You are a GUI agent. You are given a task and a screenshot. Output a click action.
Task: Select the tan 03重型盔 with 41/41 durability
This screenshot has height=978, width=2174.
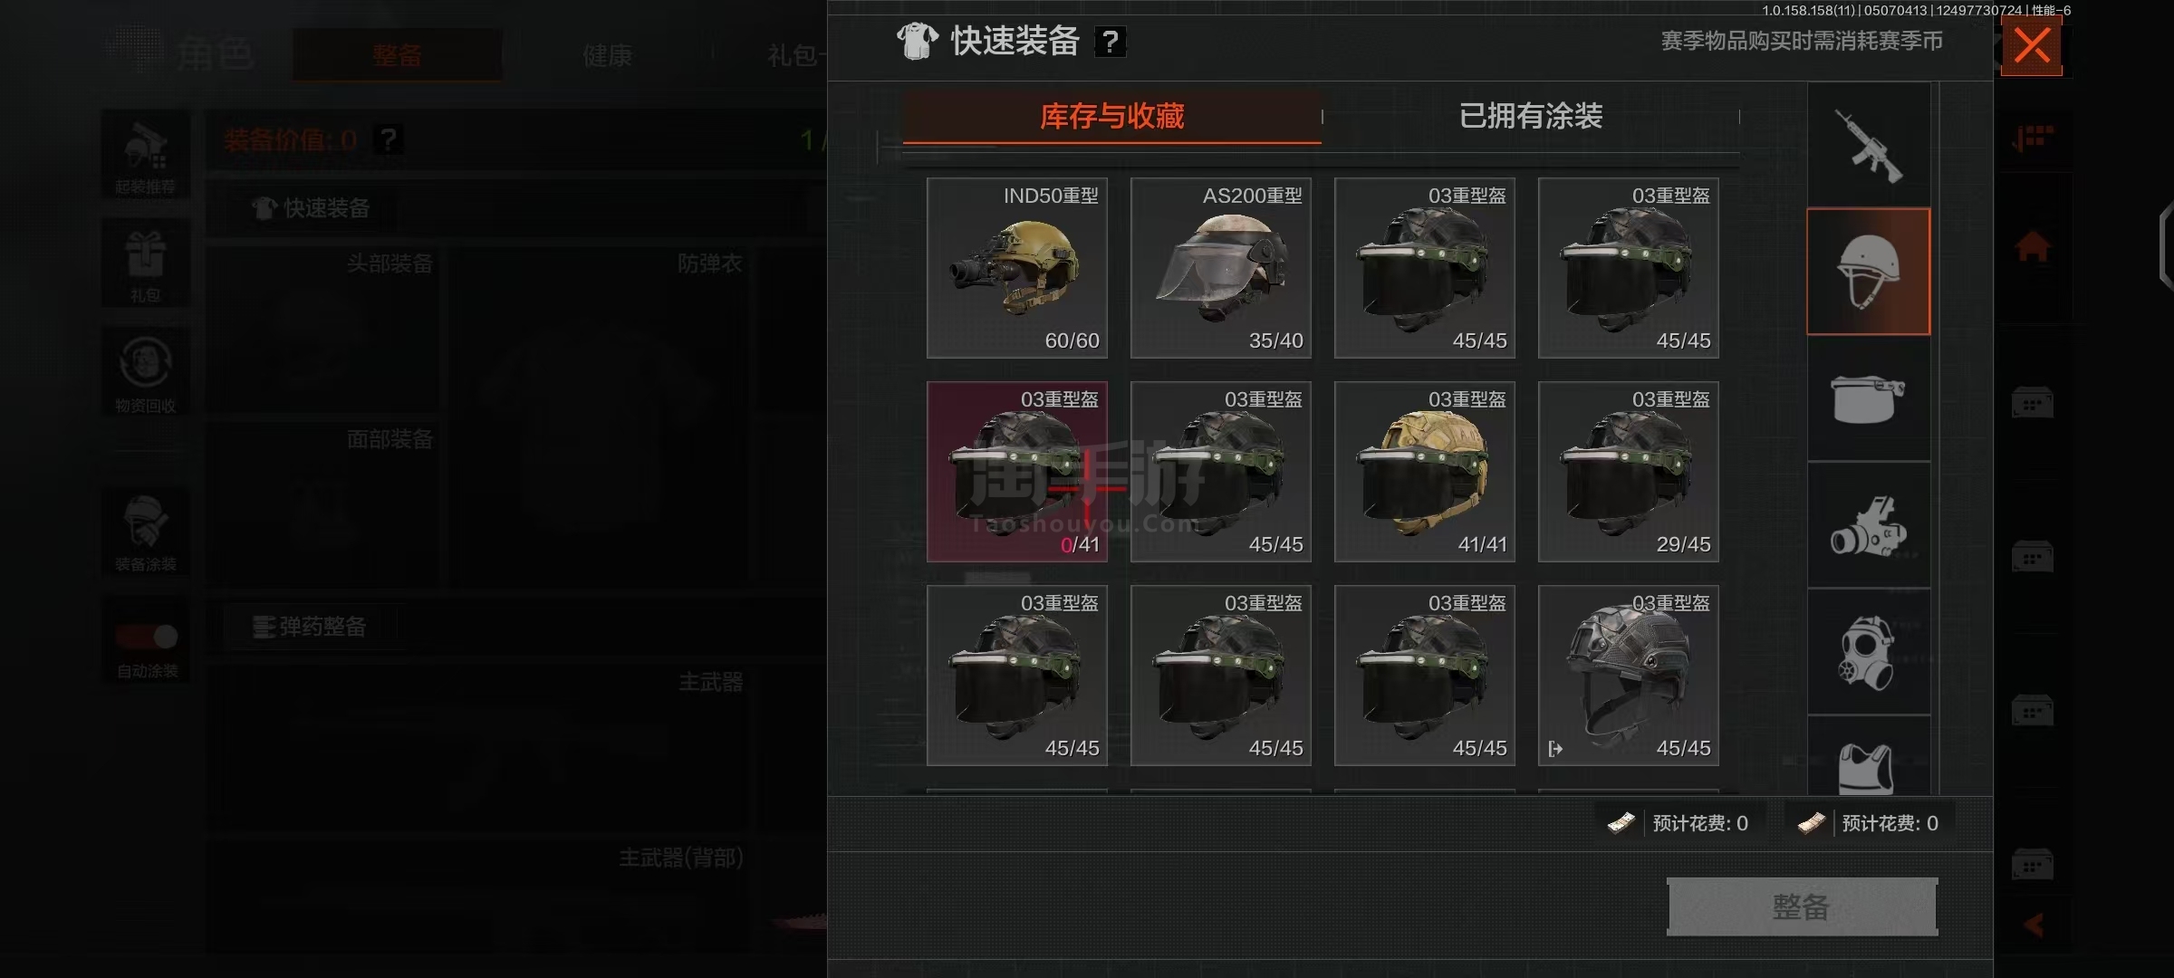1425,472
